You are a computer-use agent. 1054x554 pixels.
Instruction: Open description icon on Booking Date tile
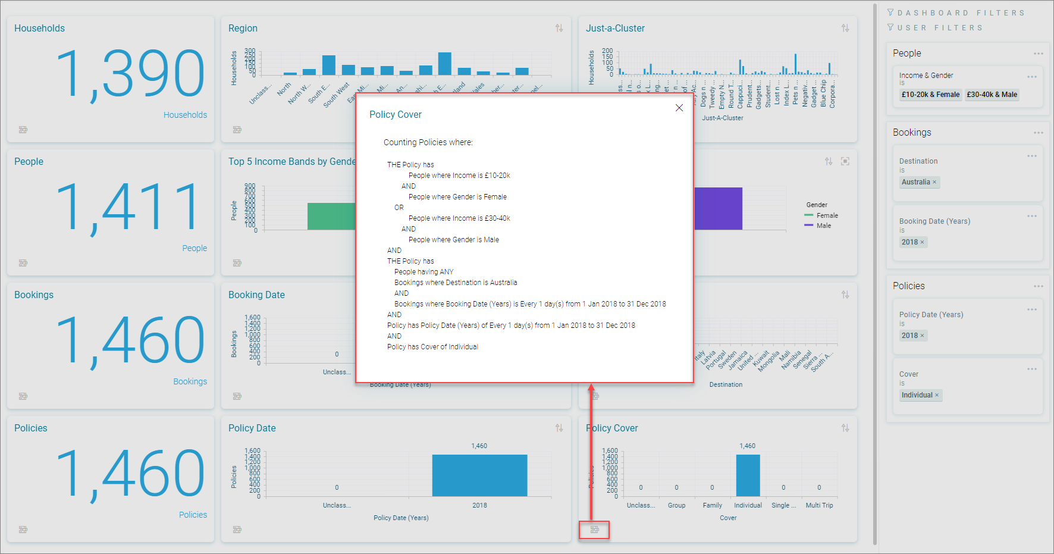237,396
